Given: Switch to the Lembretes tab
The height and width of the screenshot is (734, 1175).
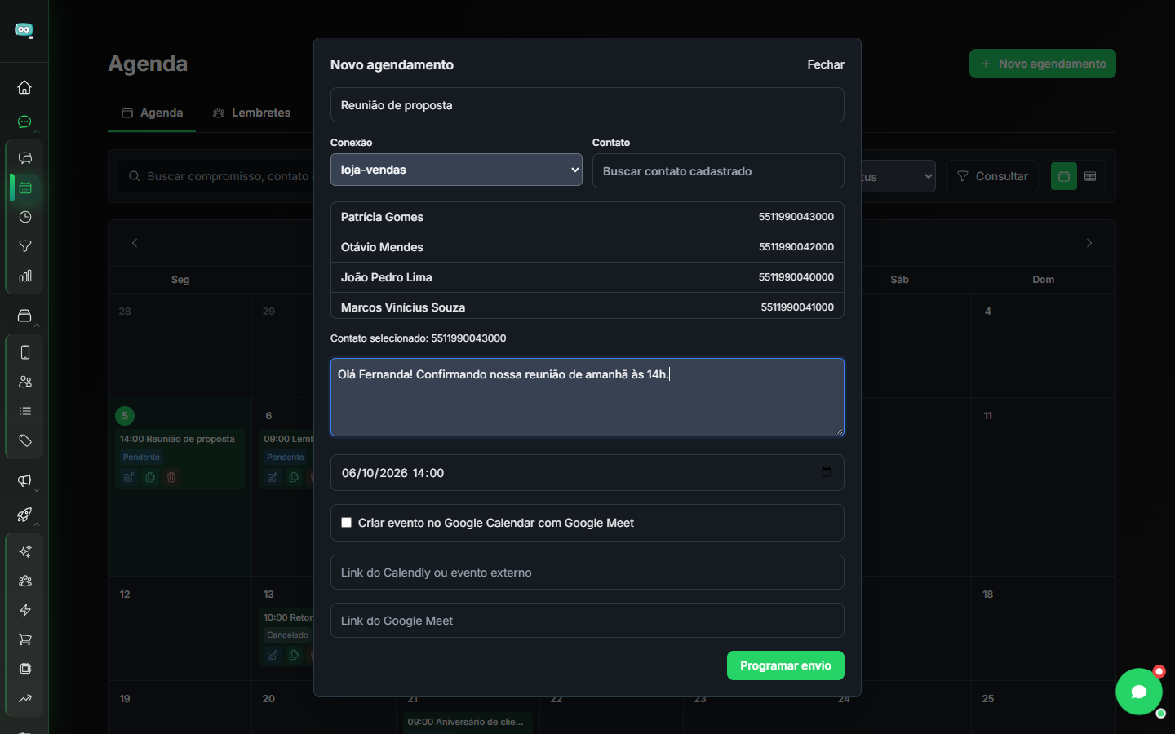Looking at the screenshot, I should (251, 113).
